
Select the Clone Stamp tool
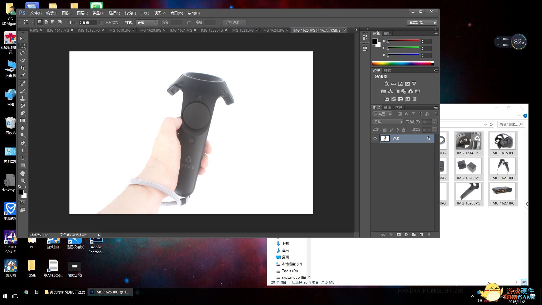23,98
